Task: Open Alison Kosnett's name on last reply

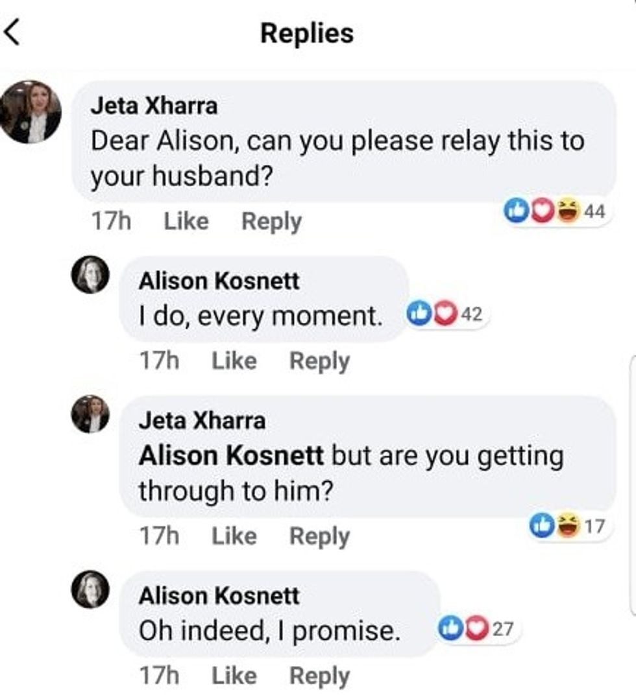Action: (x=219, y=596)
